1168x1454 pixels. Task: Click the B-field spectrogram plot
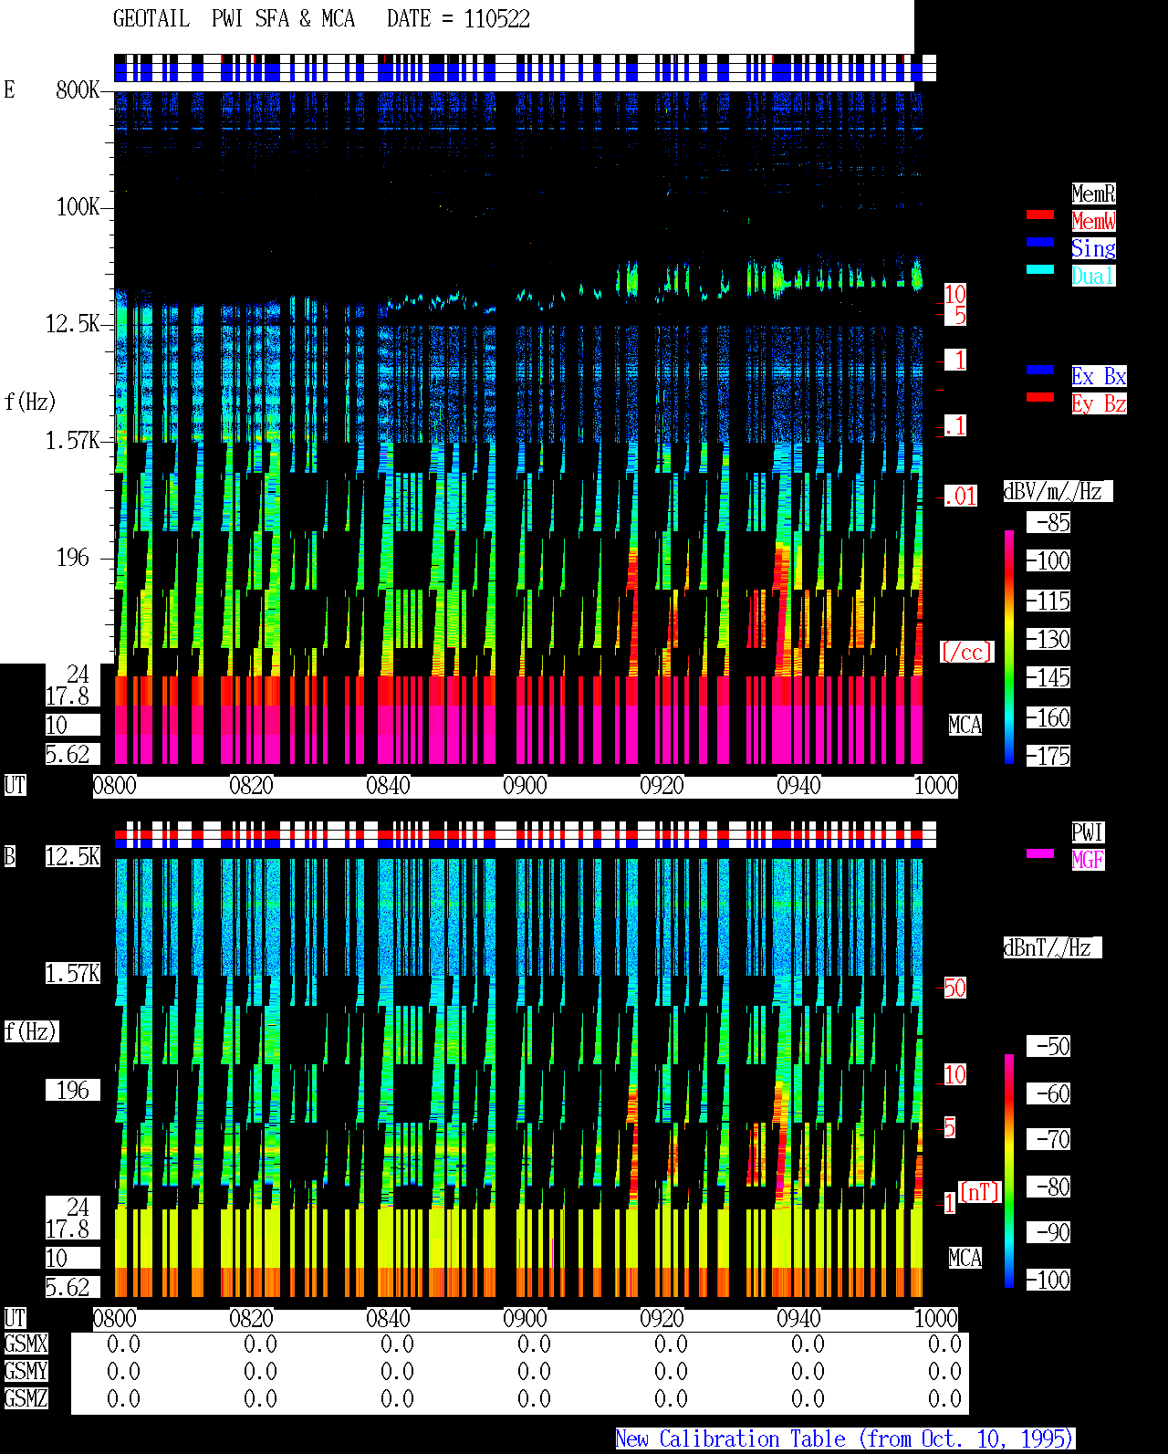[518, 1078]
